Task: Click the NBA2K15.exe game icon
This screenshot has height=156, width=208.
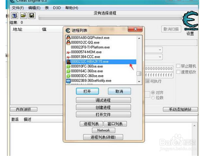Action: (x=68, y=62)
